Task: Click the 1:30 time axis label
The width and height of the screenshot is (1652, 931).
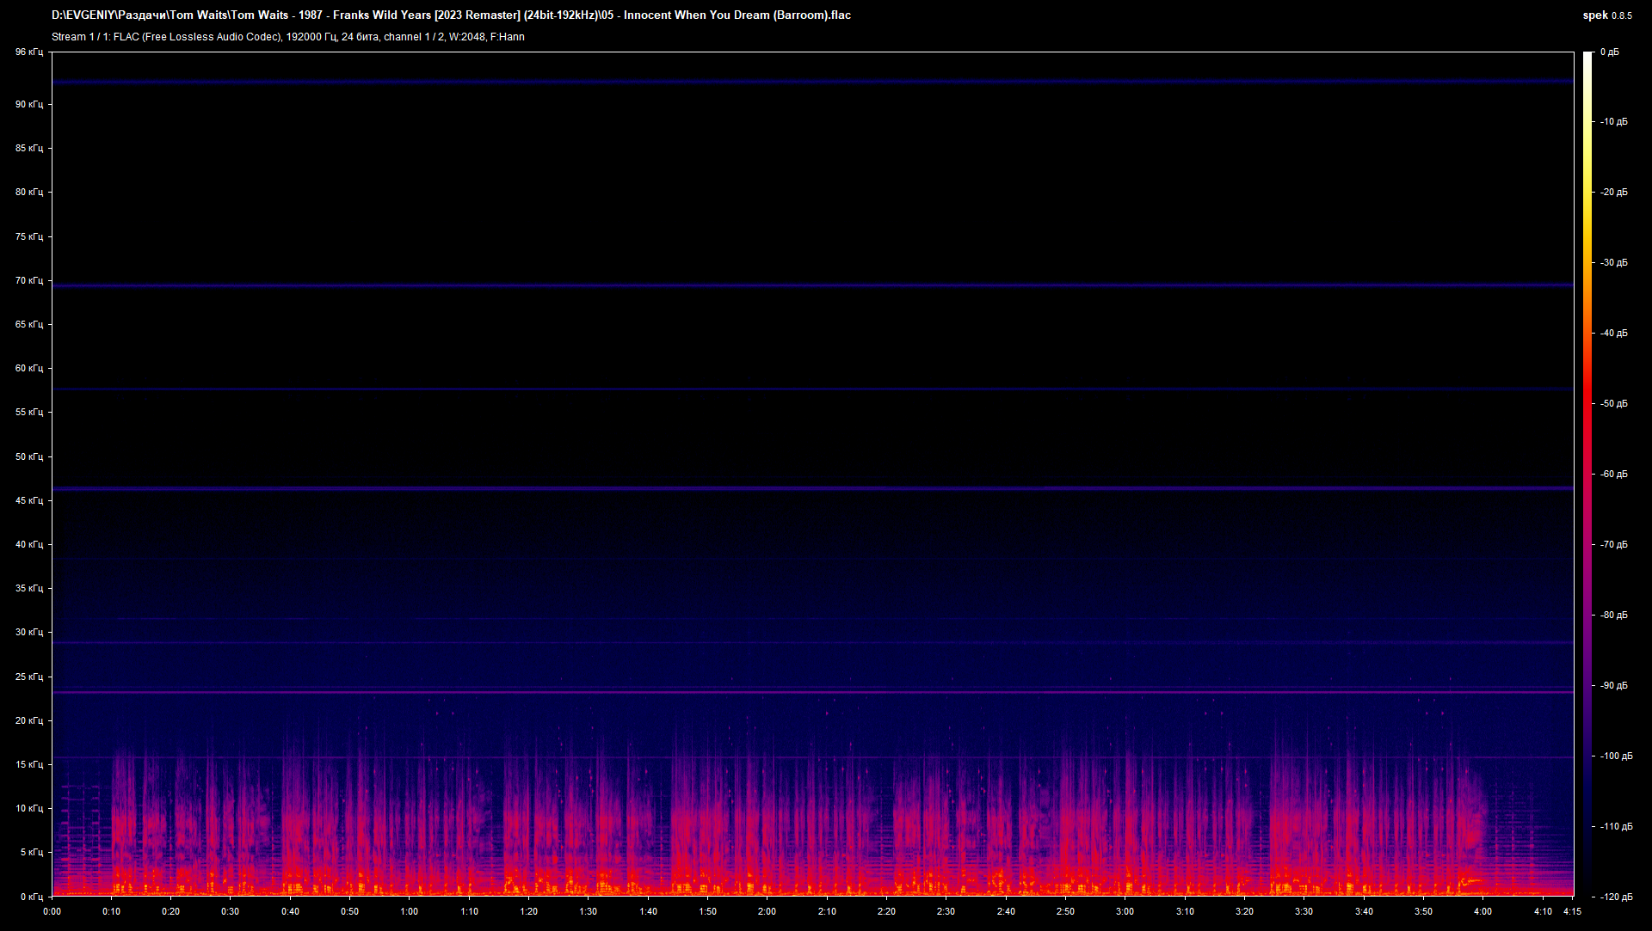Action: coord(589,911)
